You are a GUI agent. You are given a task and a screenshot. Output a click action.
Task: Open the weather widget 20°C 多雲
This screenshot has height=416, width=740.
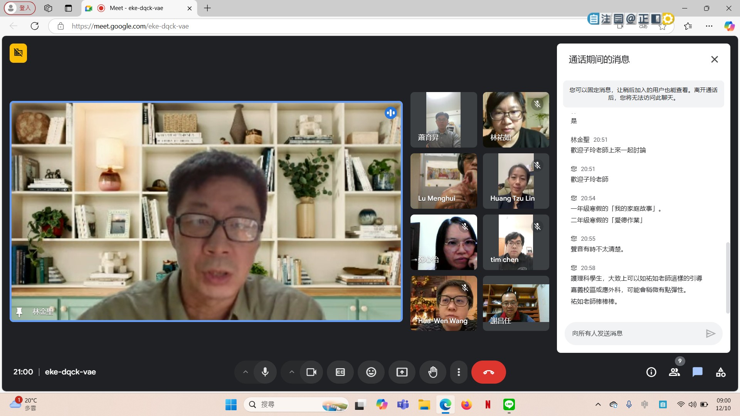coord(24,404)
